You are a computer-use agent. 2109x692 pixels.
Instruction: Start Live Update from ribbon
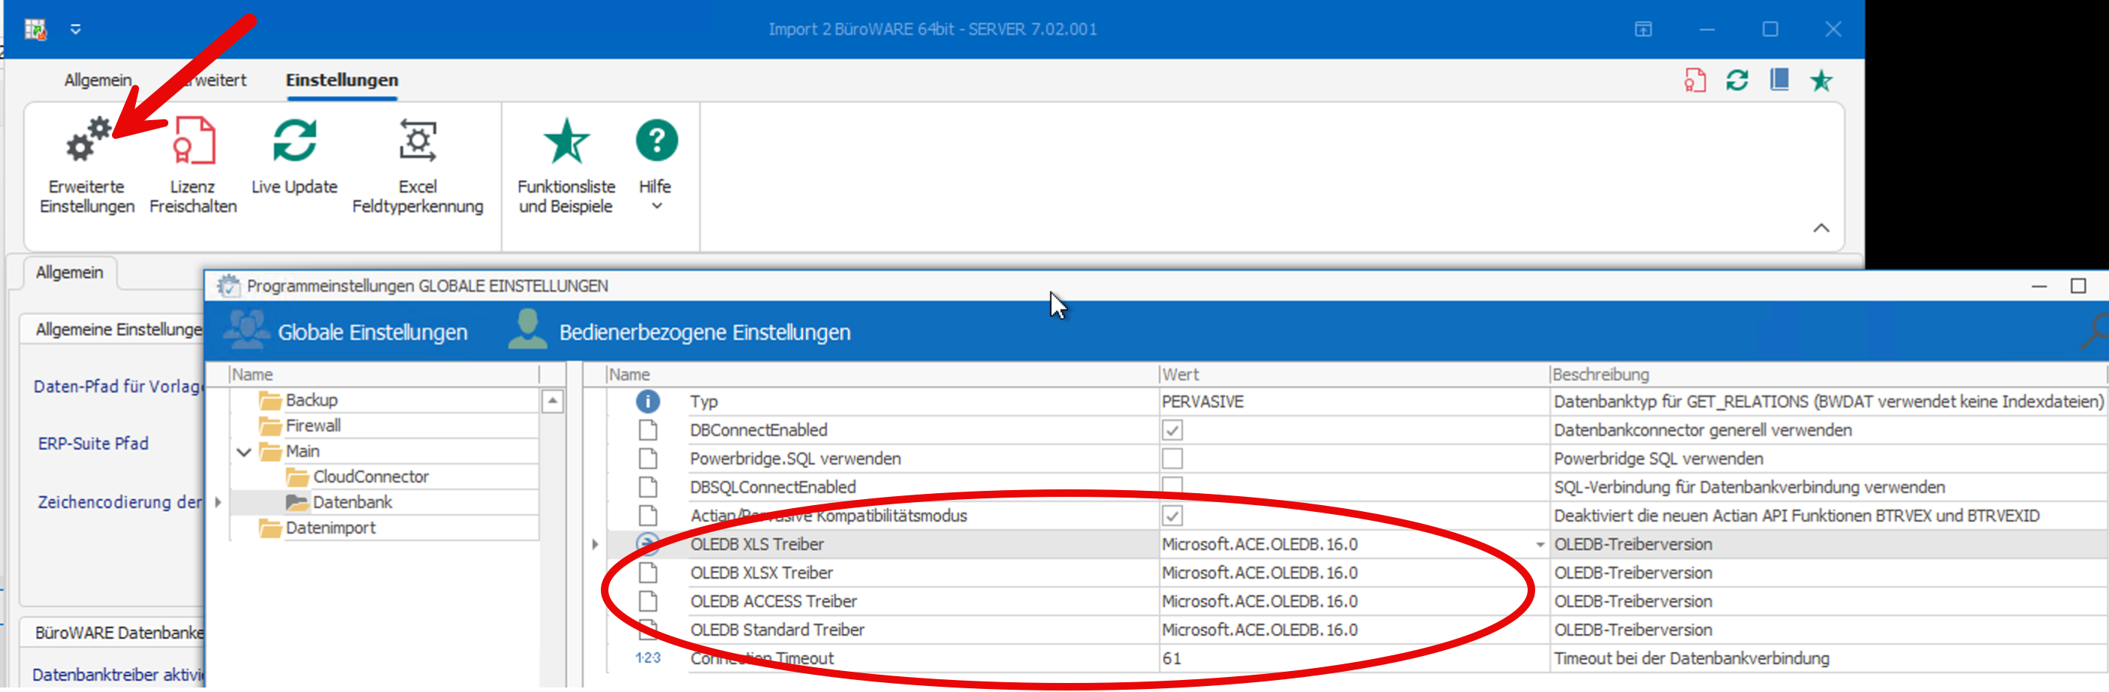[x=294, y=140]
